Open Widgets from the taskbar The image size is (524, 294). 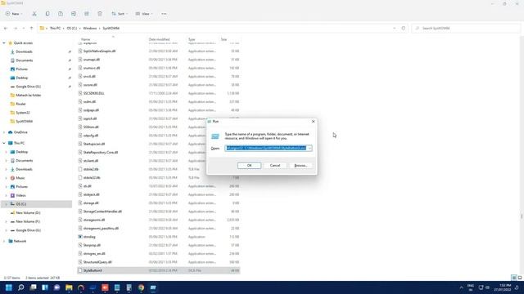45,287
